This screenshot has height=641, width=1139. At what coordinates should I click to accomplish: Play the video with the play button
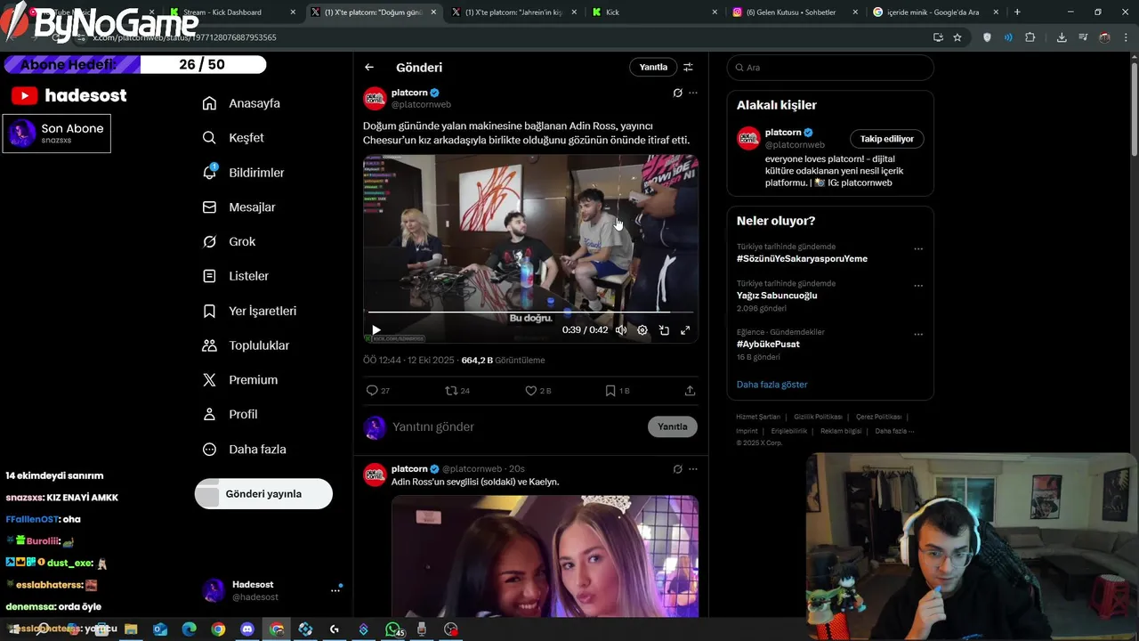pos(376,330)
